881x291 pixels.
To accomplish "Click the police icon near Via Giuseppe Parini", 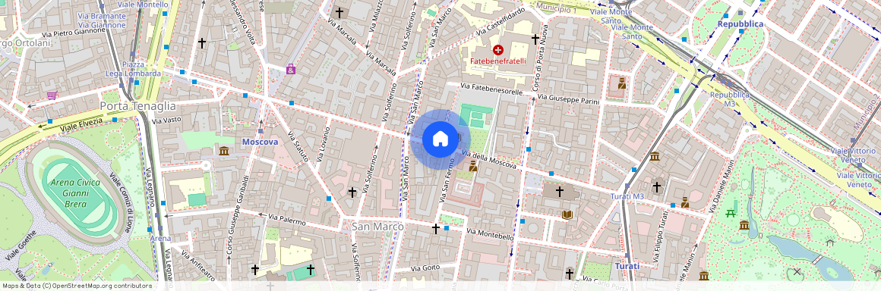I will (x=622, y=83).
